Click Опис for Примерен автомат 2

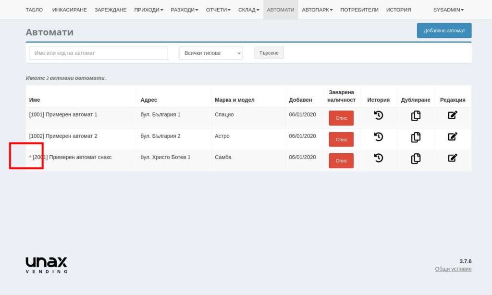point(341,139)
